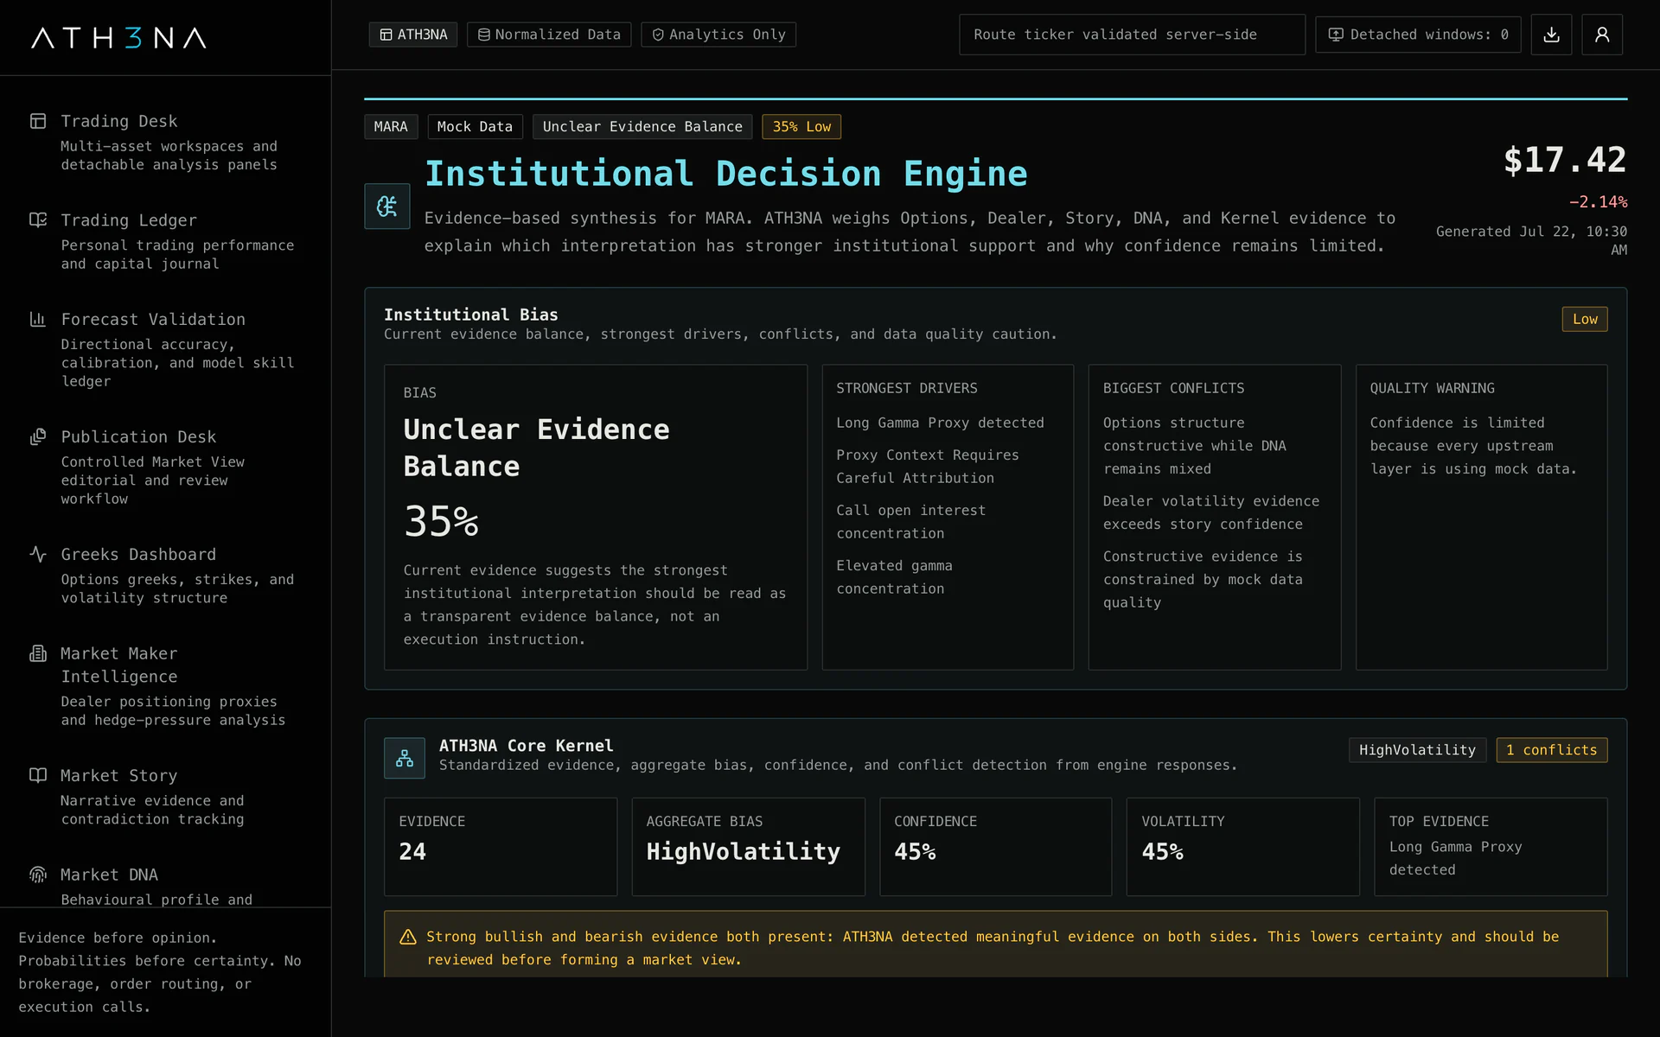Click sidebar footer Evidence before opinion text
The image size is (1660, 1037).
[x=161, y=972]
